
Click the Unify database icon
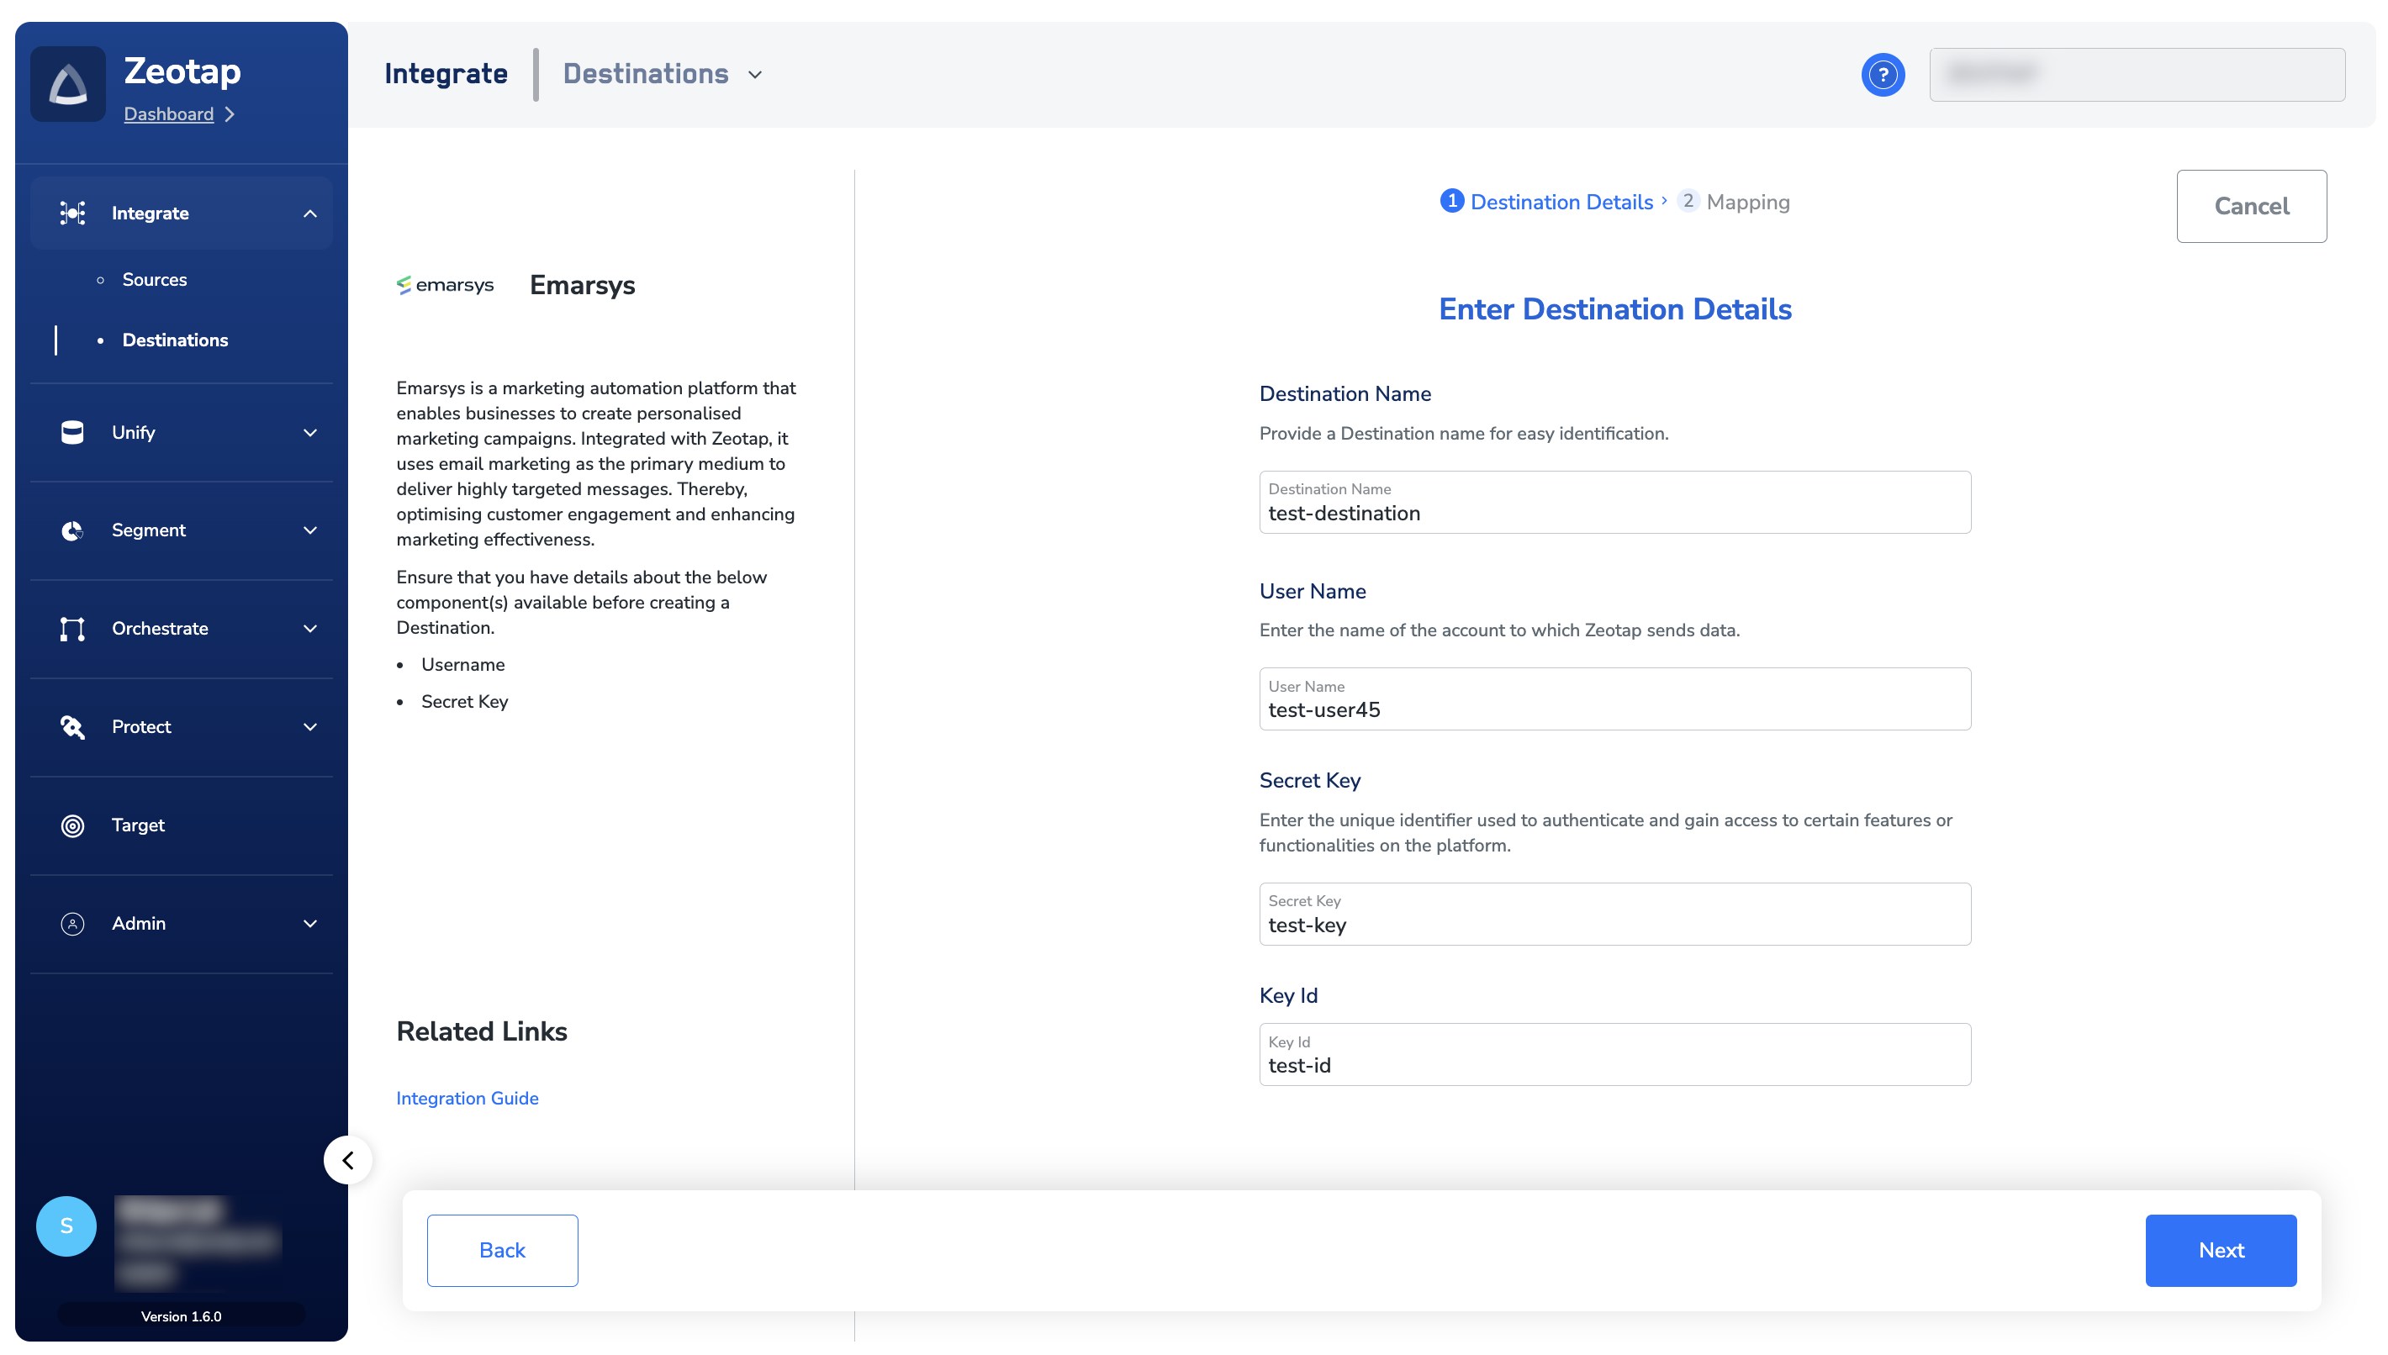pyautogui.click(x=71, y=433)
